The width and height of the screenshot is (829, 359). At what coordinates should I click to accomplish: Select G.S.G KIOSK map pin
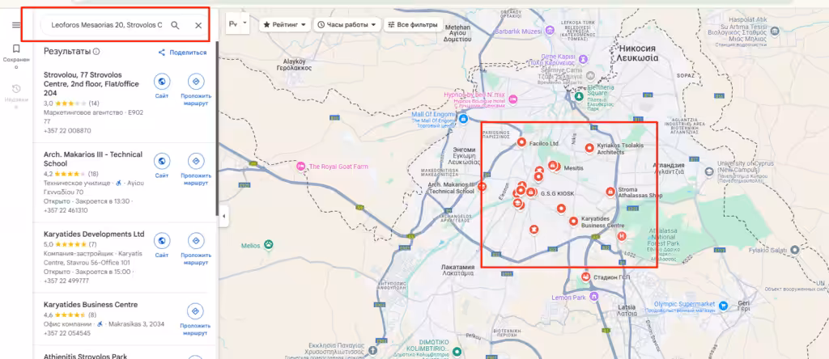coord(531,192)
